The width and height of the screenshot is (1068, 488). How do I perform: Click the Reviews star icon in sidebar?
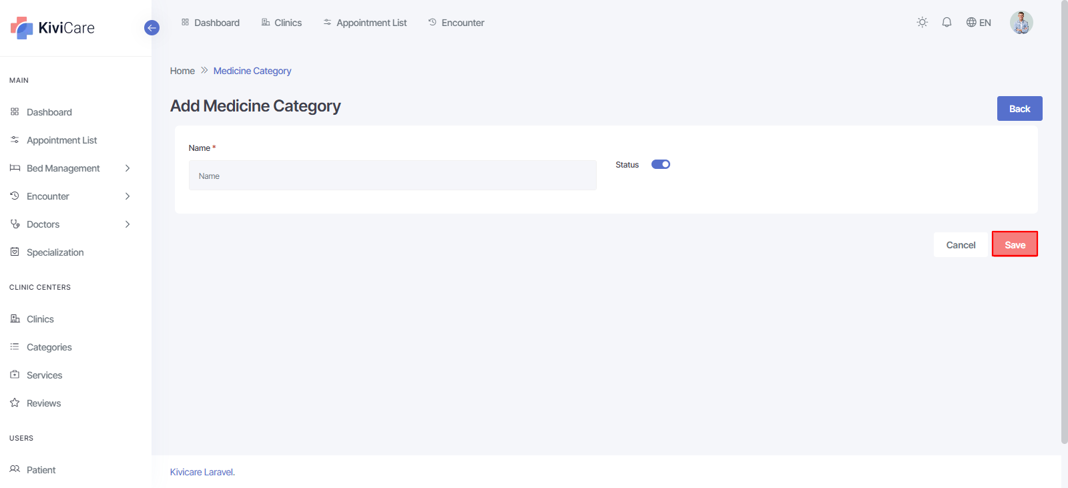pyautogui.click(x=15, y=403)
